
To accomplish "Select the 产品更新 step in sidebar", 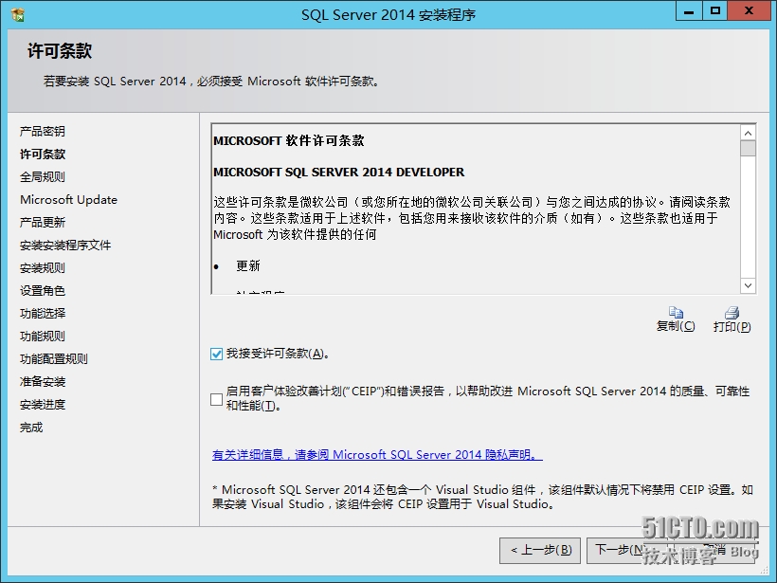I will [x=43, y=223].
